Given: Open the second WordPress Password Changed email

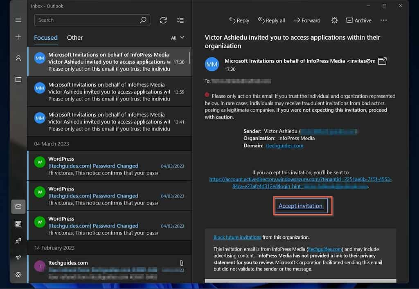Looking at the screenshot, I should (x=109, y=196).
